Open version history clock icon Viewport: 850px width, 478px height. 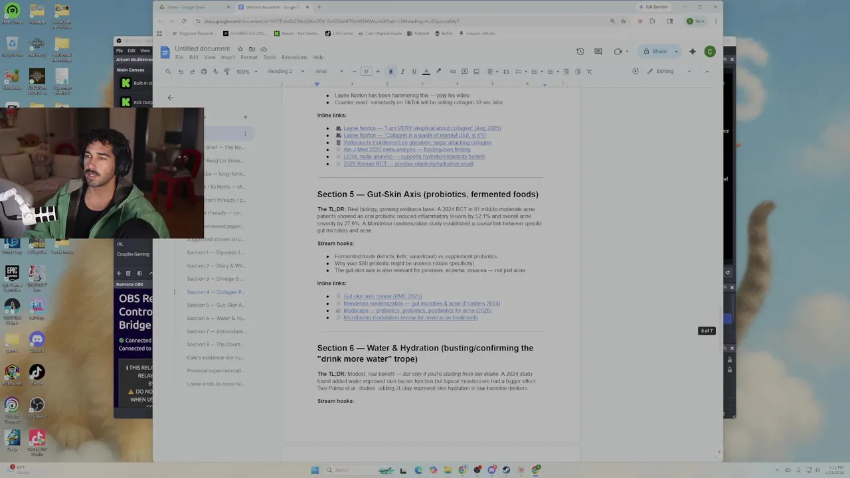[x=580, y=52]
